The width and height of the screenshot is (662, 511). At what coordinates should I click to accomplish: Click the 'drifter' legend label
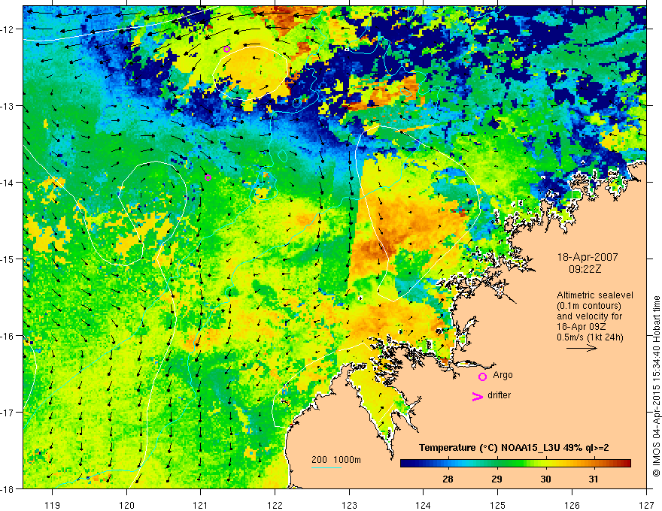(499, 395)
